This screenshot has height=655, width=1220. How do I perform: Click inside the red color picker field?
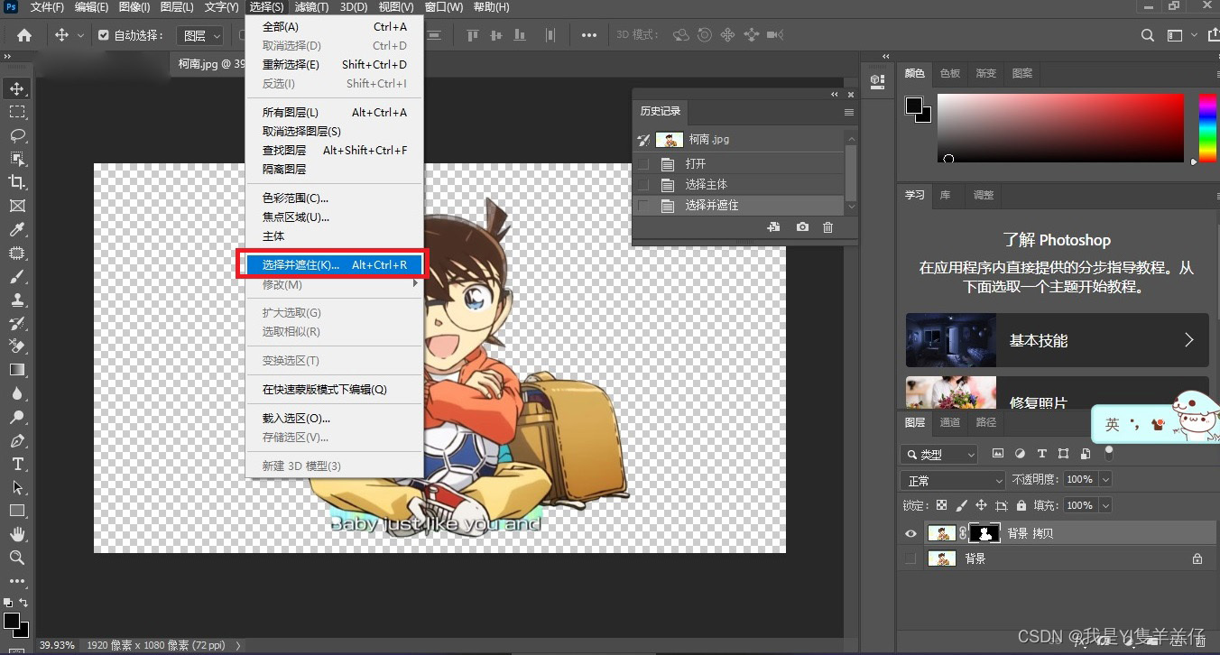point(1060,128)
